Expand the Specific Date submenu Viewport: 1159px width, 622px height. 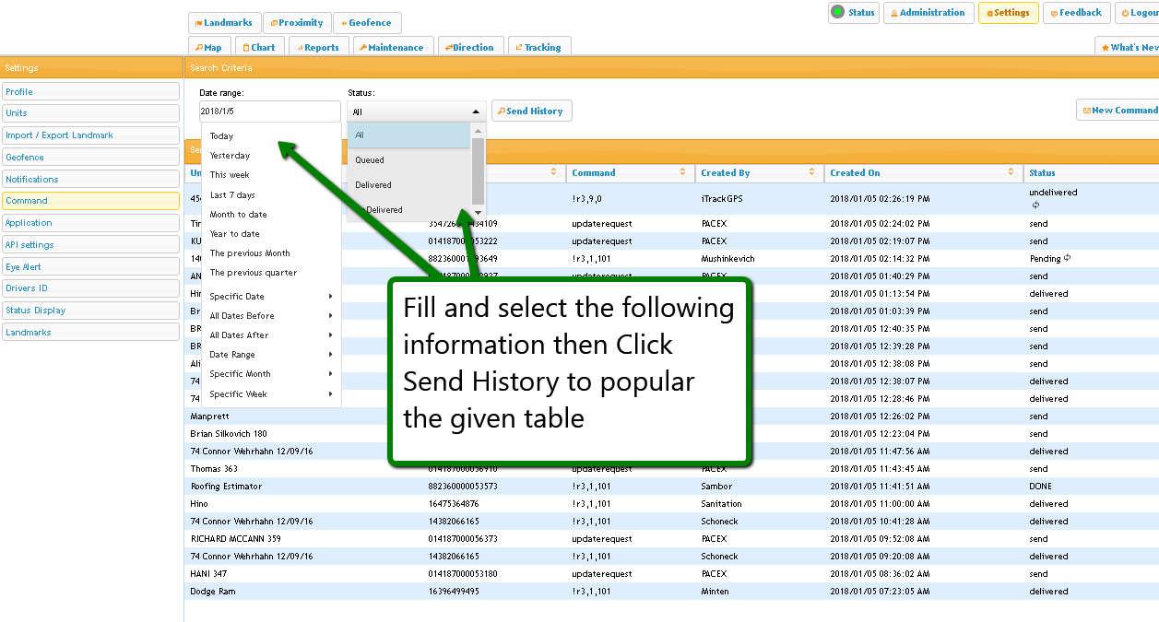pyautogui.click(x=330, y=297)
